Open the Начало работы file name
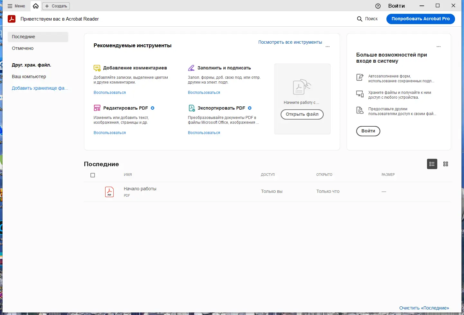 click(140, 189)
